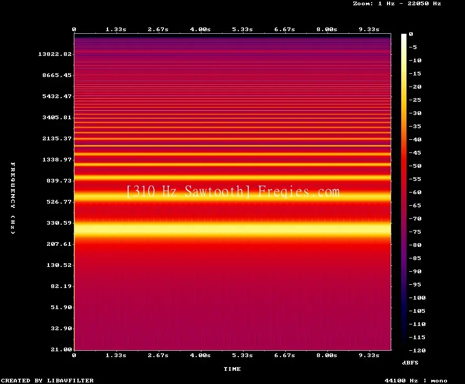Select the 13822.82 frequency label
Screen dimensions: 465x384
(x=55, y=54)
